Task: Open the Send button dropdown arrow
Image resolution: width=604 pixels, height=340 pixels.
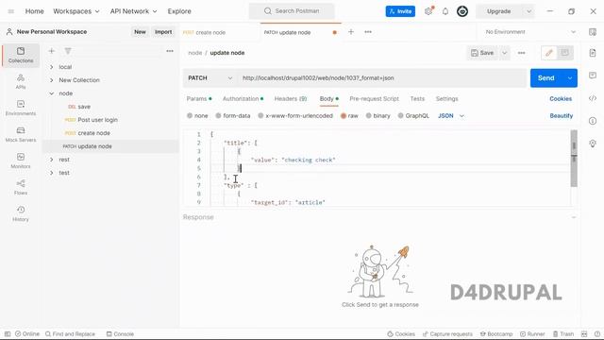Action: [570, 78]
